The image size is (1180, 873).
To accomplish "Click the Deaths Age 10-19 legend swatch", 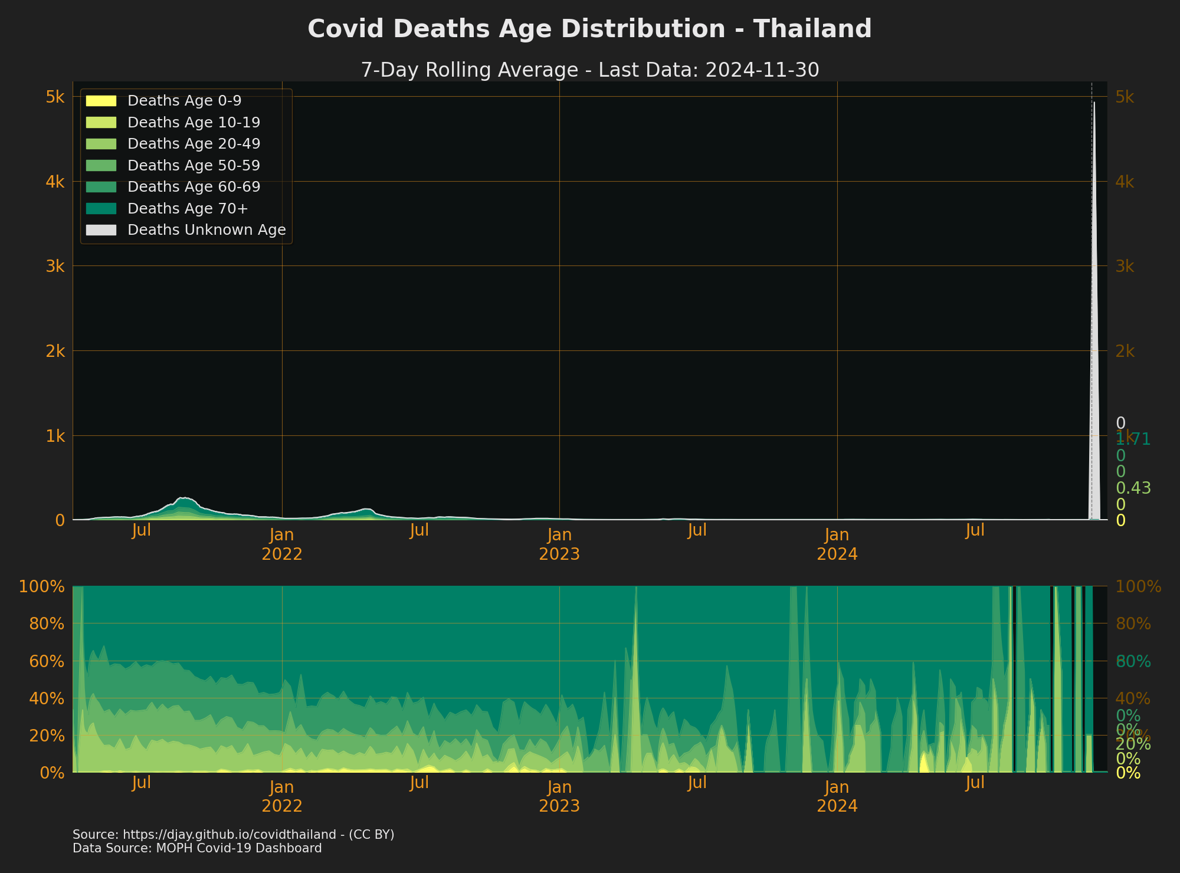I will pyautogui.click(x=101, y=123).
